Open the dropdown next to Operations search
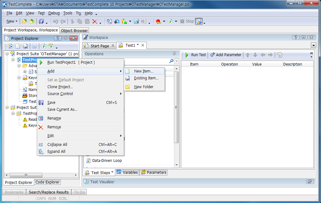The image size is (321, 203). point(177,61)
